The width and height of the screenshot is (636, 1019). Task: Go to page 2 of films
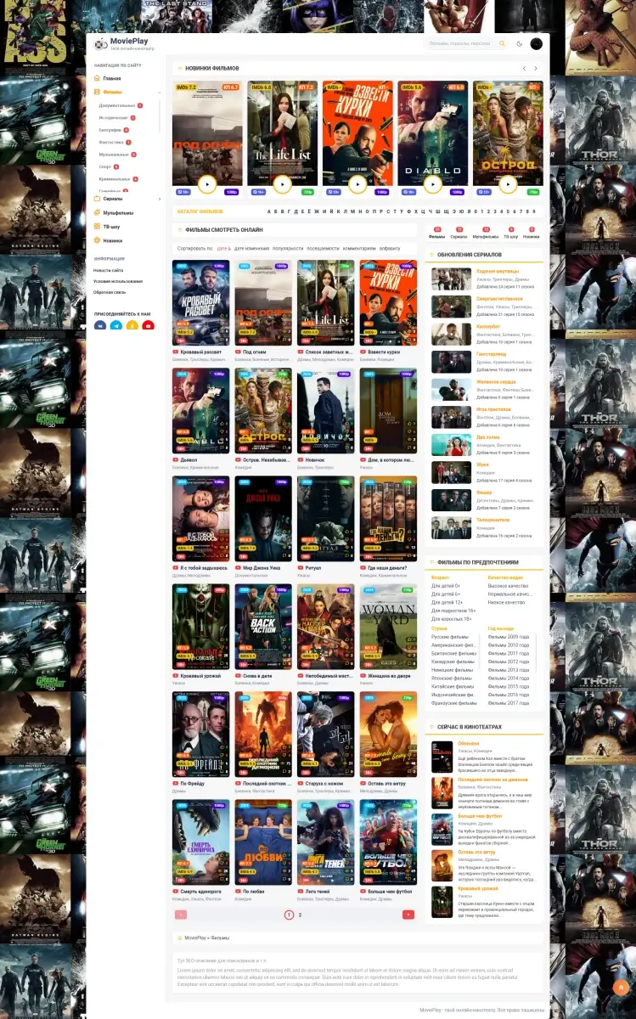pos(300,915)
